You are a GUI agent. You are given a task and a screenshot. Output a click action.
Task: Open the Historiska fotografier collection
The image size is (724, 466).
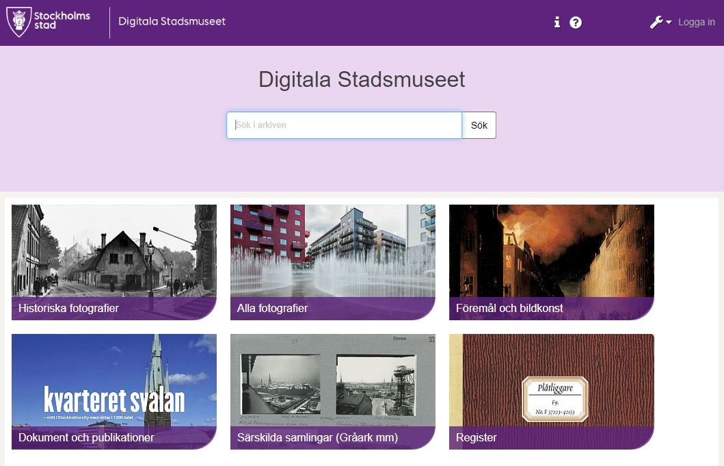(x=114, y=262)
